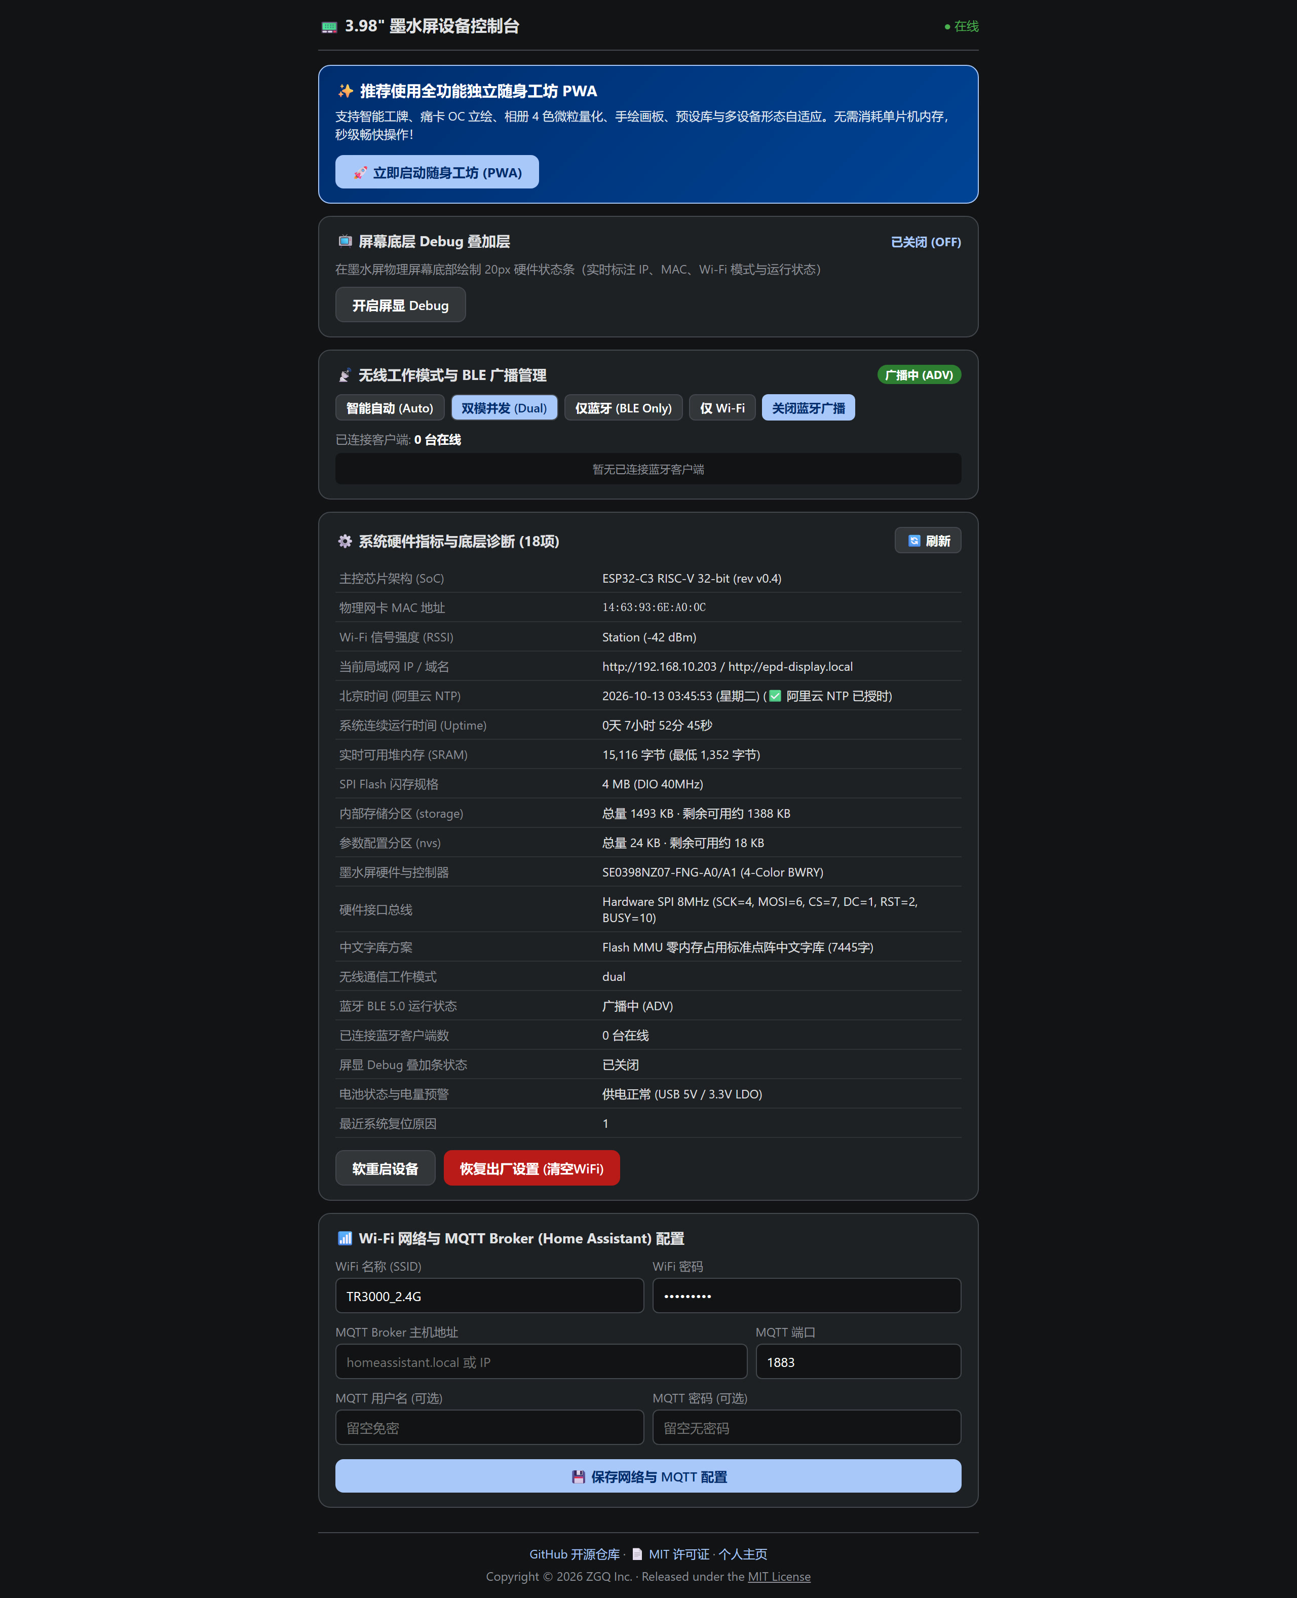The height and width of the screenshot is (1598, 1297).
Task: Open the 个人主页 link
Action: tap(743, 1554)
